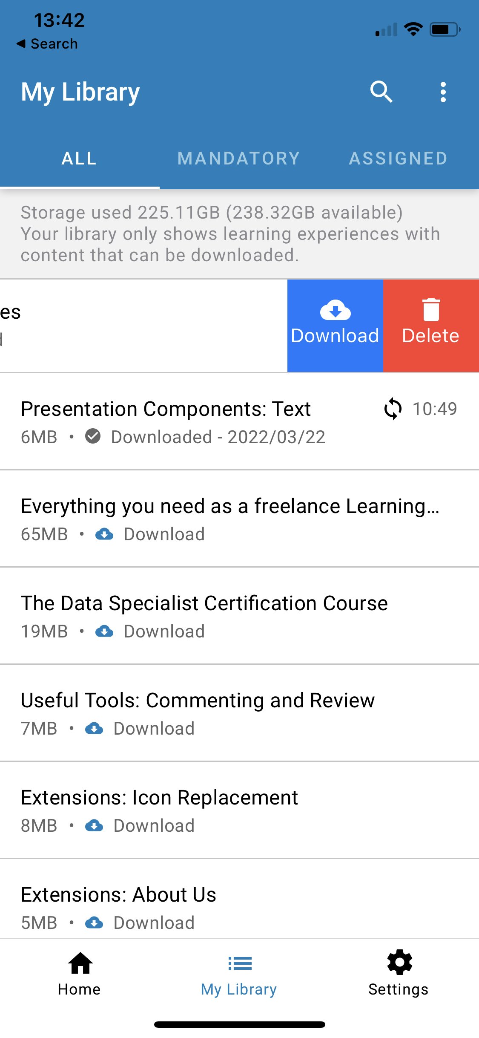This screenshot has width=479, height=1038.
Task: Select My Library list icon
Action: [239, 976]
